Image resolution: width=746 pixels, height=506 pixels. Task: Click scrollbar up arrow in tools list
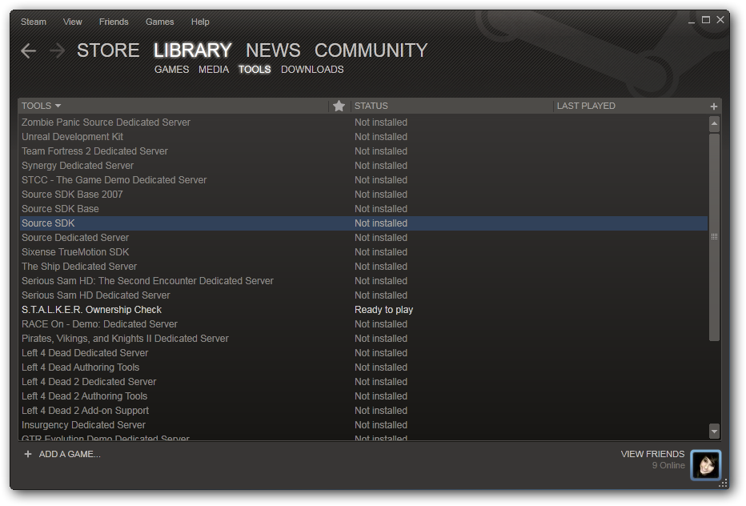tap(714, 123)
